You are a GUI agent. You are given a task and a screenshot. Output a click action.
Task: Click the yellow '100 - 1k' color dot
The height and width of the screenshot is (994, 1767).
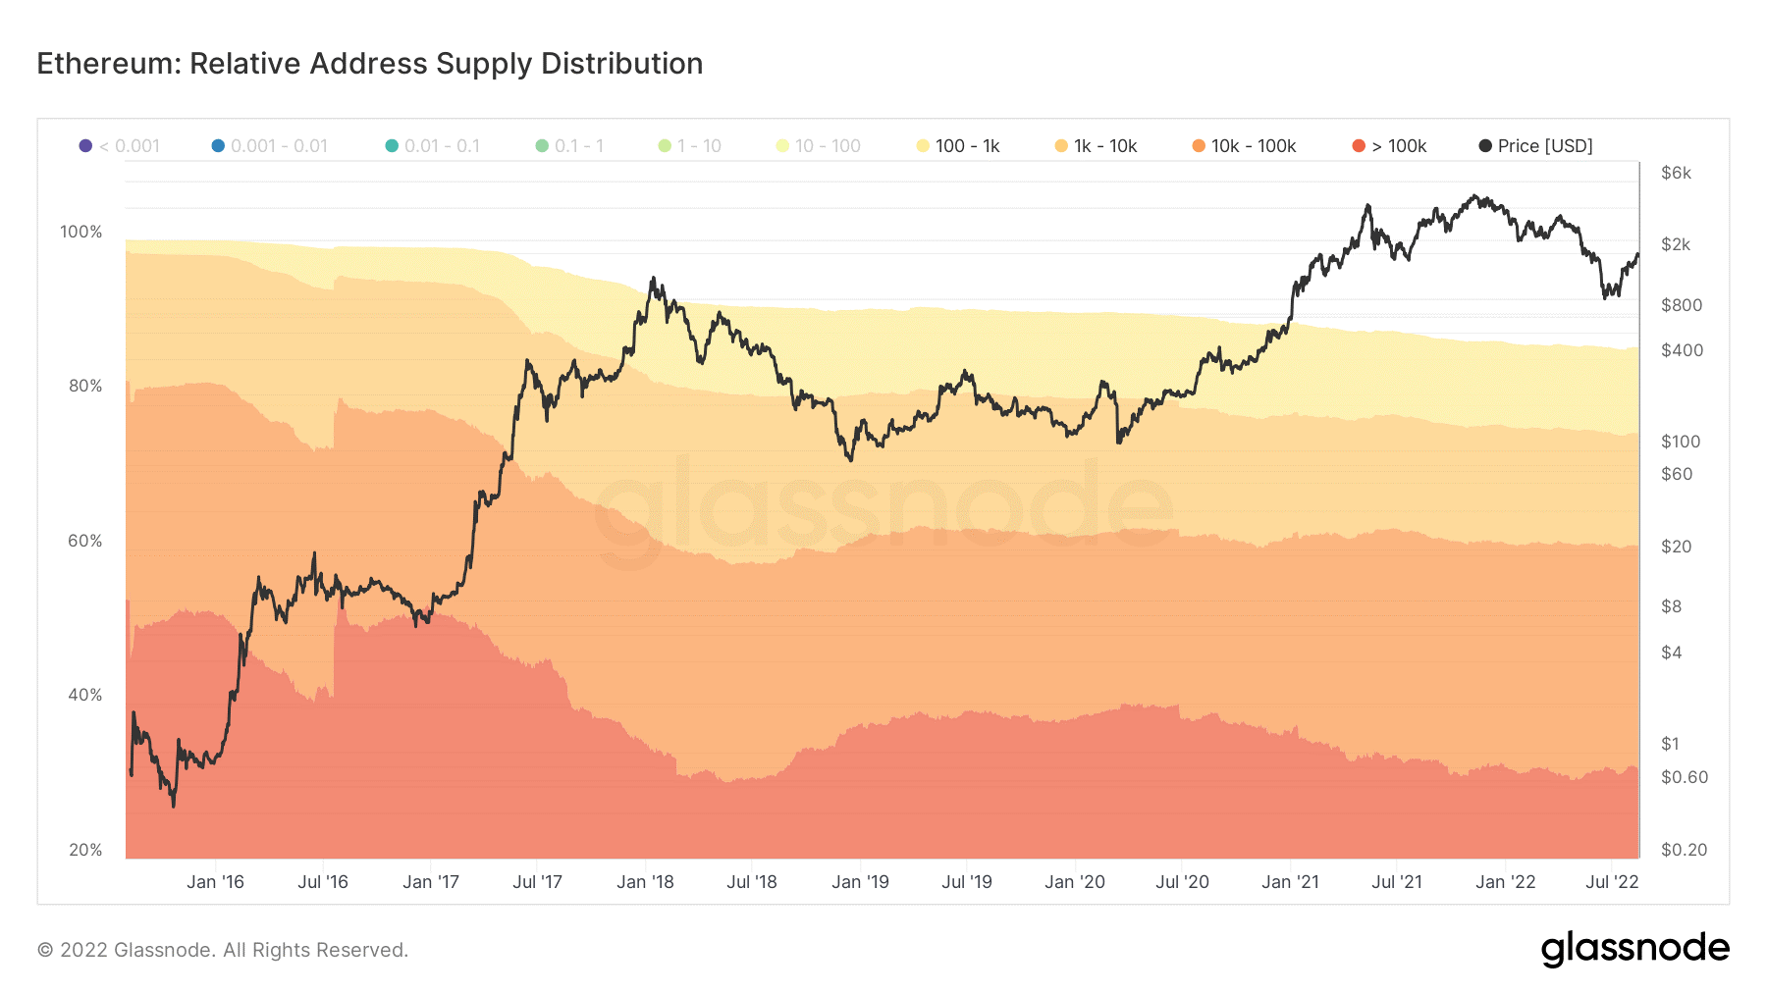923,146
